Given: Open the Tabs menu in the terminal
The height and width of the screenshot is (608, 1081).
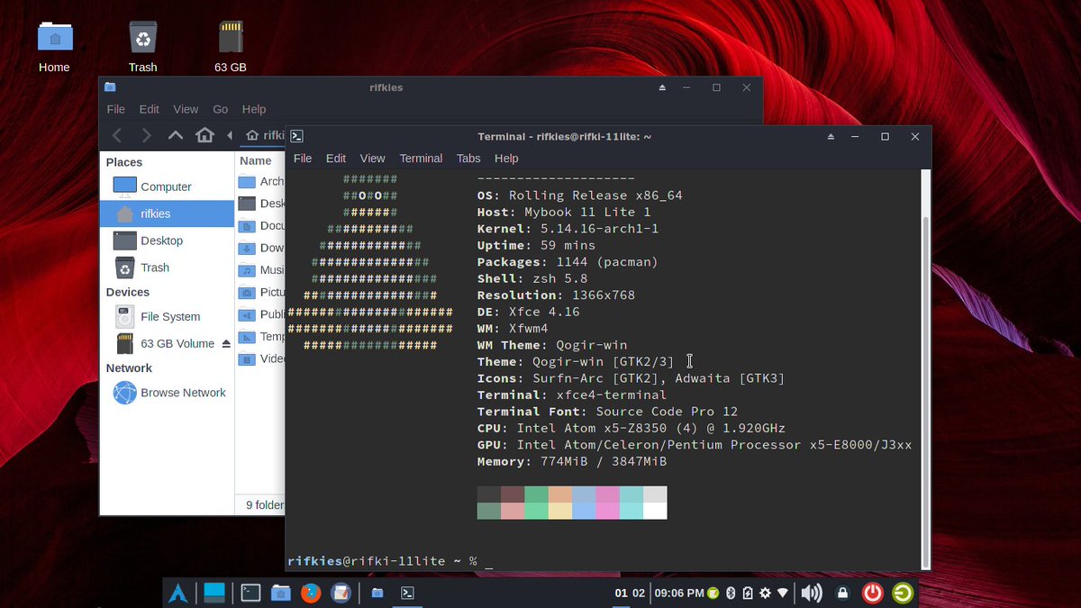Looking at the screenshot, I should click(x=468, y=158).
